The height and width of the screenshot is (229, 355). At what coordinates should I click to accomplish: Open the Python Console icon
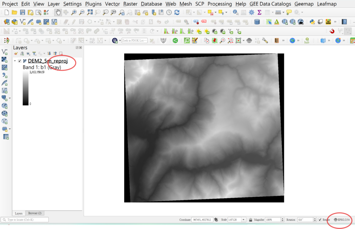coord(312,22)
